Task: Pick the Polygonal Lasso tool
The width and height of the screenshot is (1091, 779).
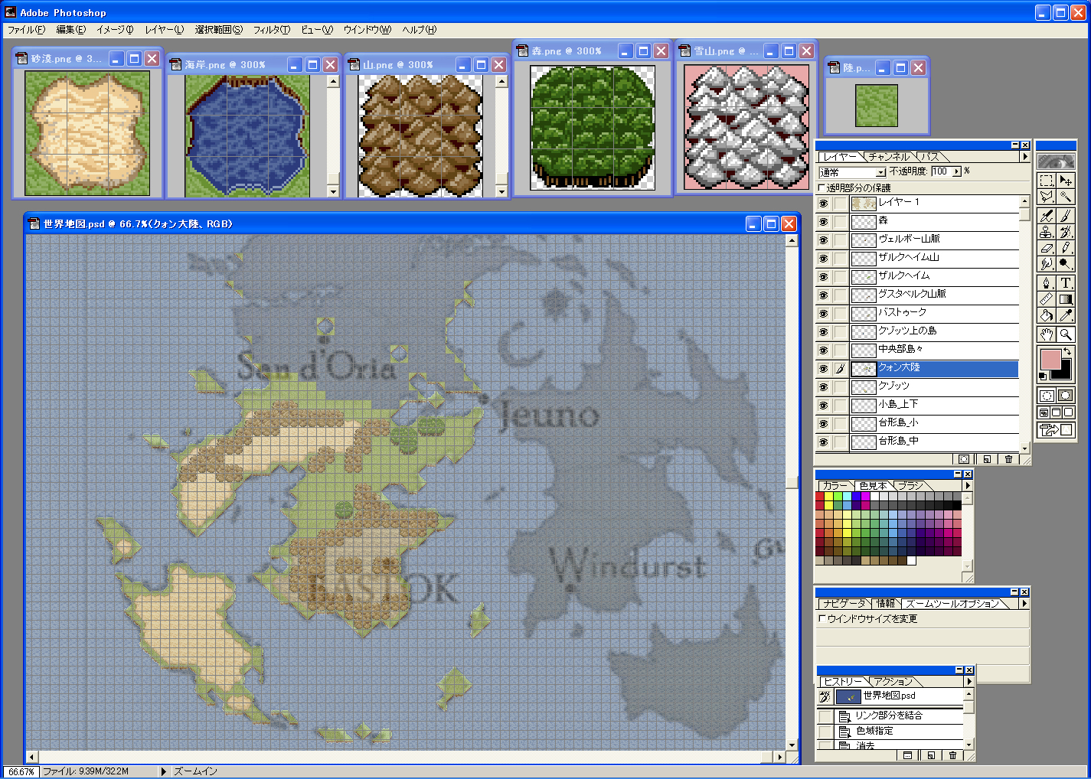Action: click(1047, 197)
